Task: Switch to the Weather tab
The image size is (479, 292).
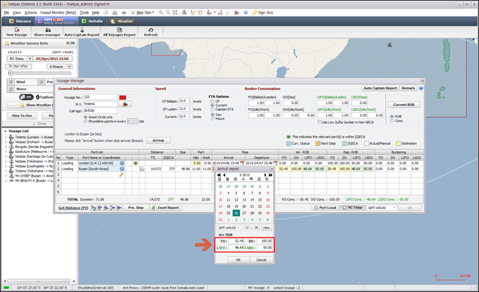Action: pos(122,21)
